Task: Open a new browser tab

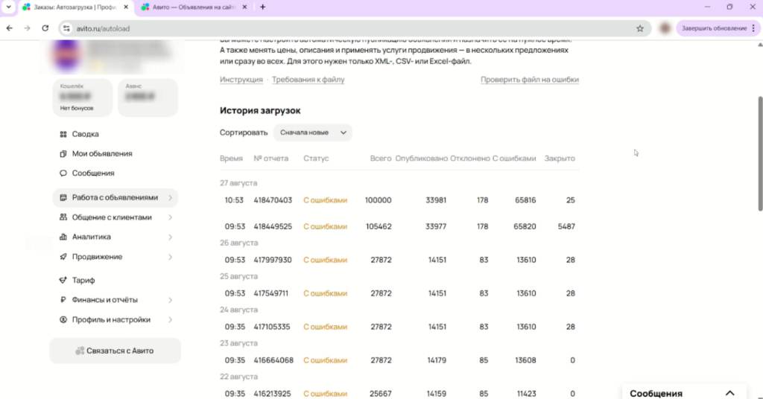Action: click(x=262, y=7)
